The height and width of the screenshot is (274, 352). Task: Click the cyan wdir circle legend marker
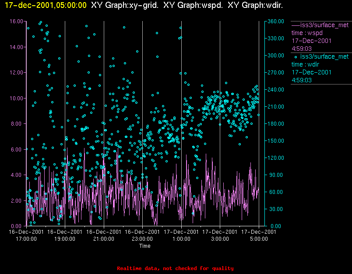click(x=296, y=56)
